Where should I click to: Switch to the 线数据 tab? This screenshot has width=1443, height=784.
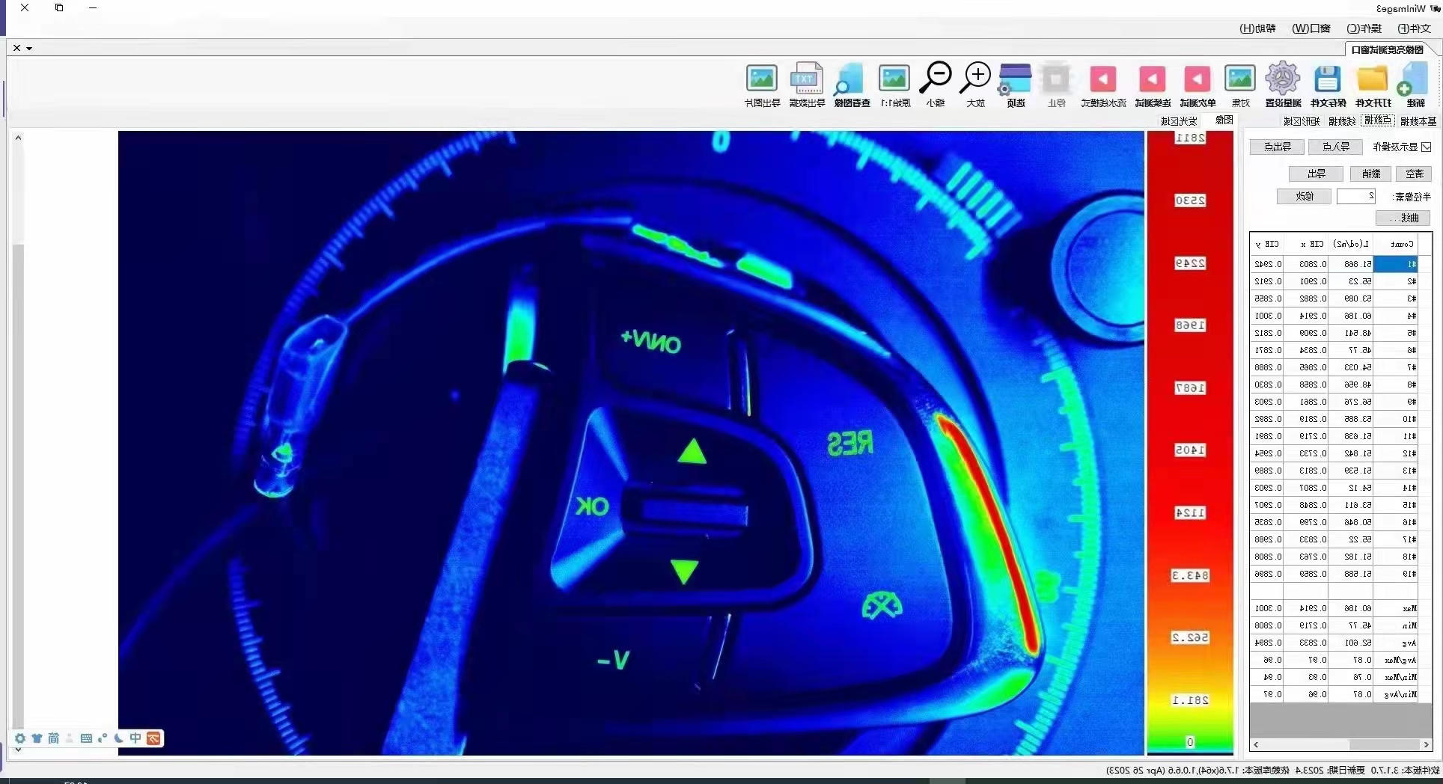click(1341, 121)
